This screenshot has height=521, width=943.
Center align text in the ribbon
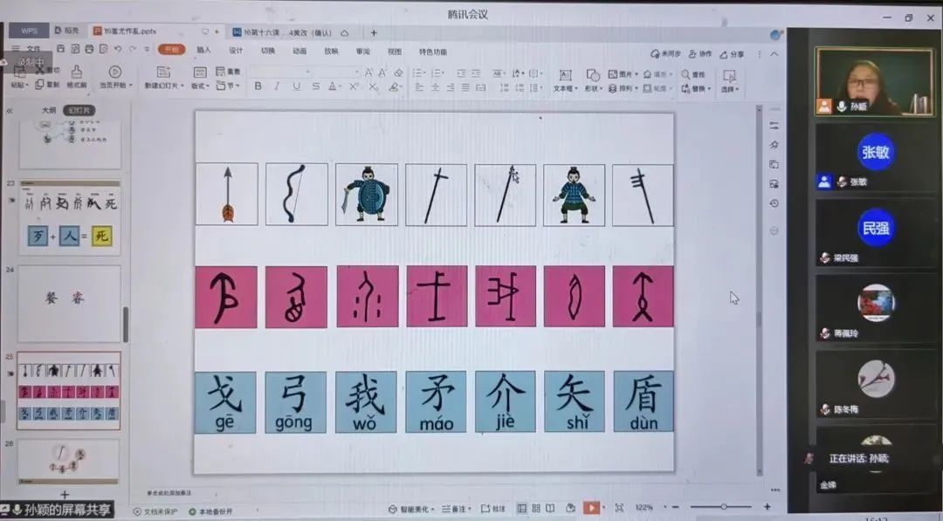click(435, 88)
